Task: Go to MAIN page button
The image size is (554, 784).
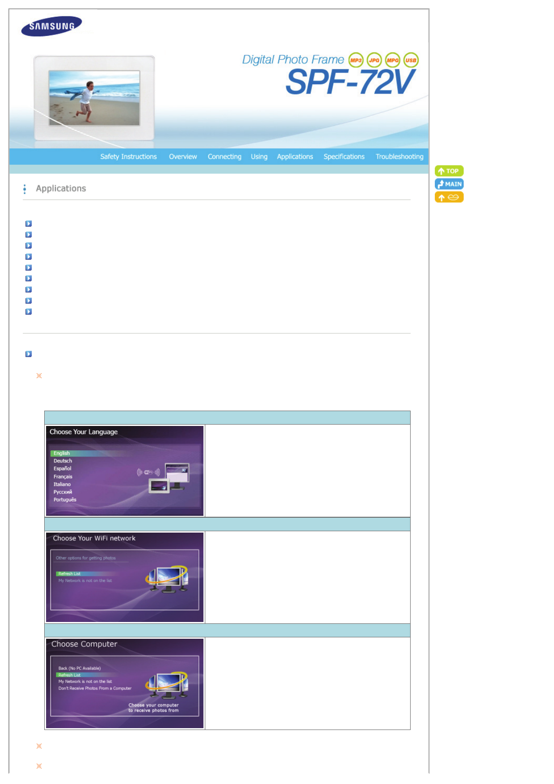Action: point(449,184)
